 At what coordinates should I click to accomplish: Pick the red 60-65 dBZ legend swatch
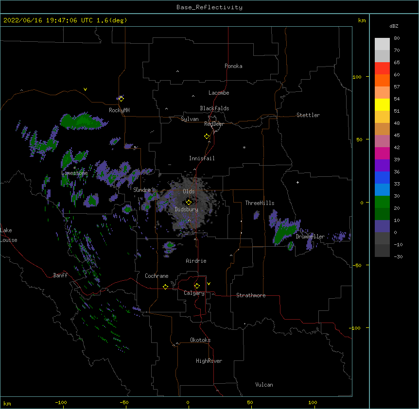tap(382, 68)
